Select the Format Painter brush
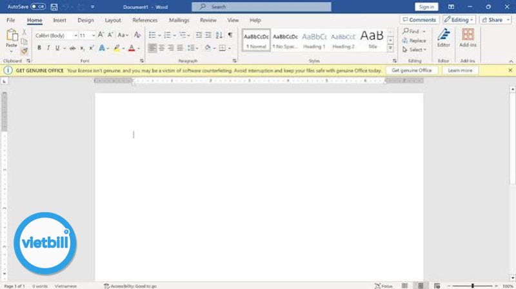The width and height of the screenshot is (516, 289). click(x=24, y=51)
